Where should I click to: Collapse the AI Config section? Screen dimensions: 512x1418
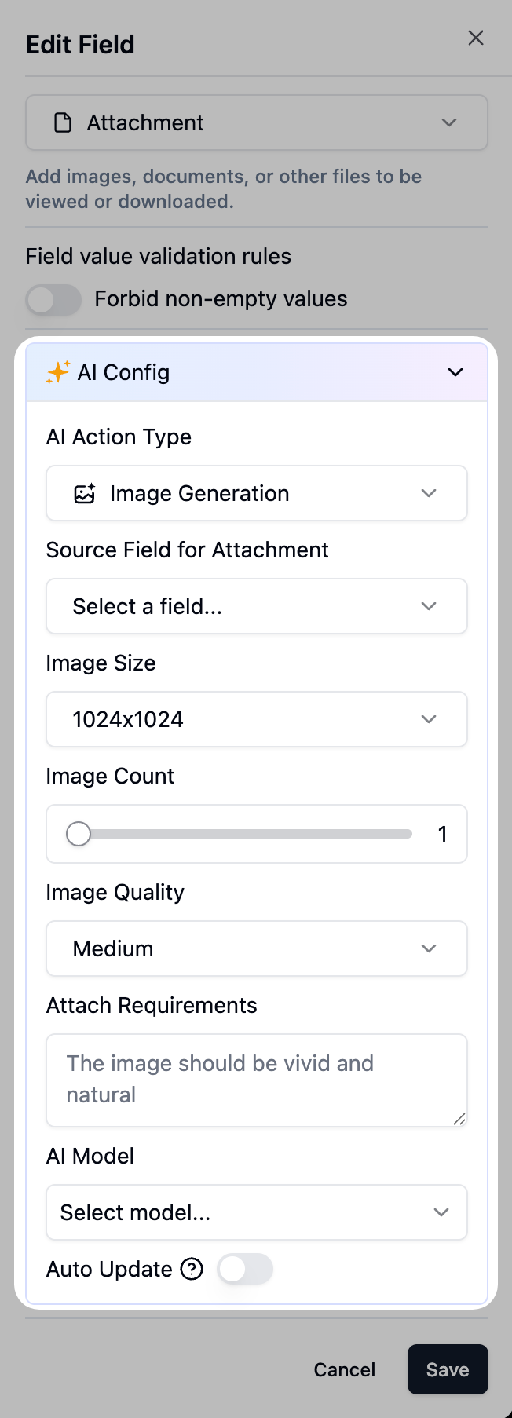(455, 372)
